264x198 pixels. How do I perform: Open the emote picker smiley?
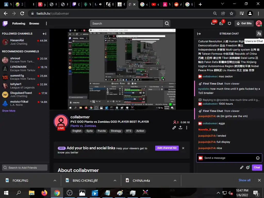click(x=258, y=158)
